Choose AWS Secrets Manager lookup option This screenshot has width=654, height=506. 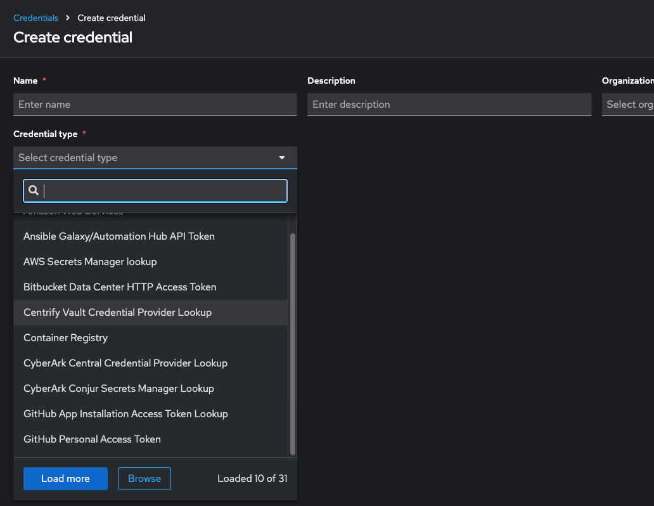[90, 262]
